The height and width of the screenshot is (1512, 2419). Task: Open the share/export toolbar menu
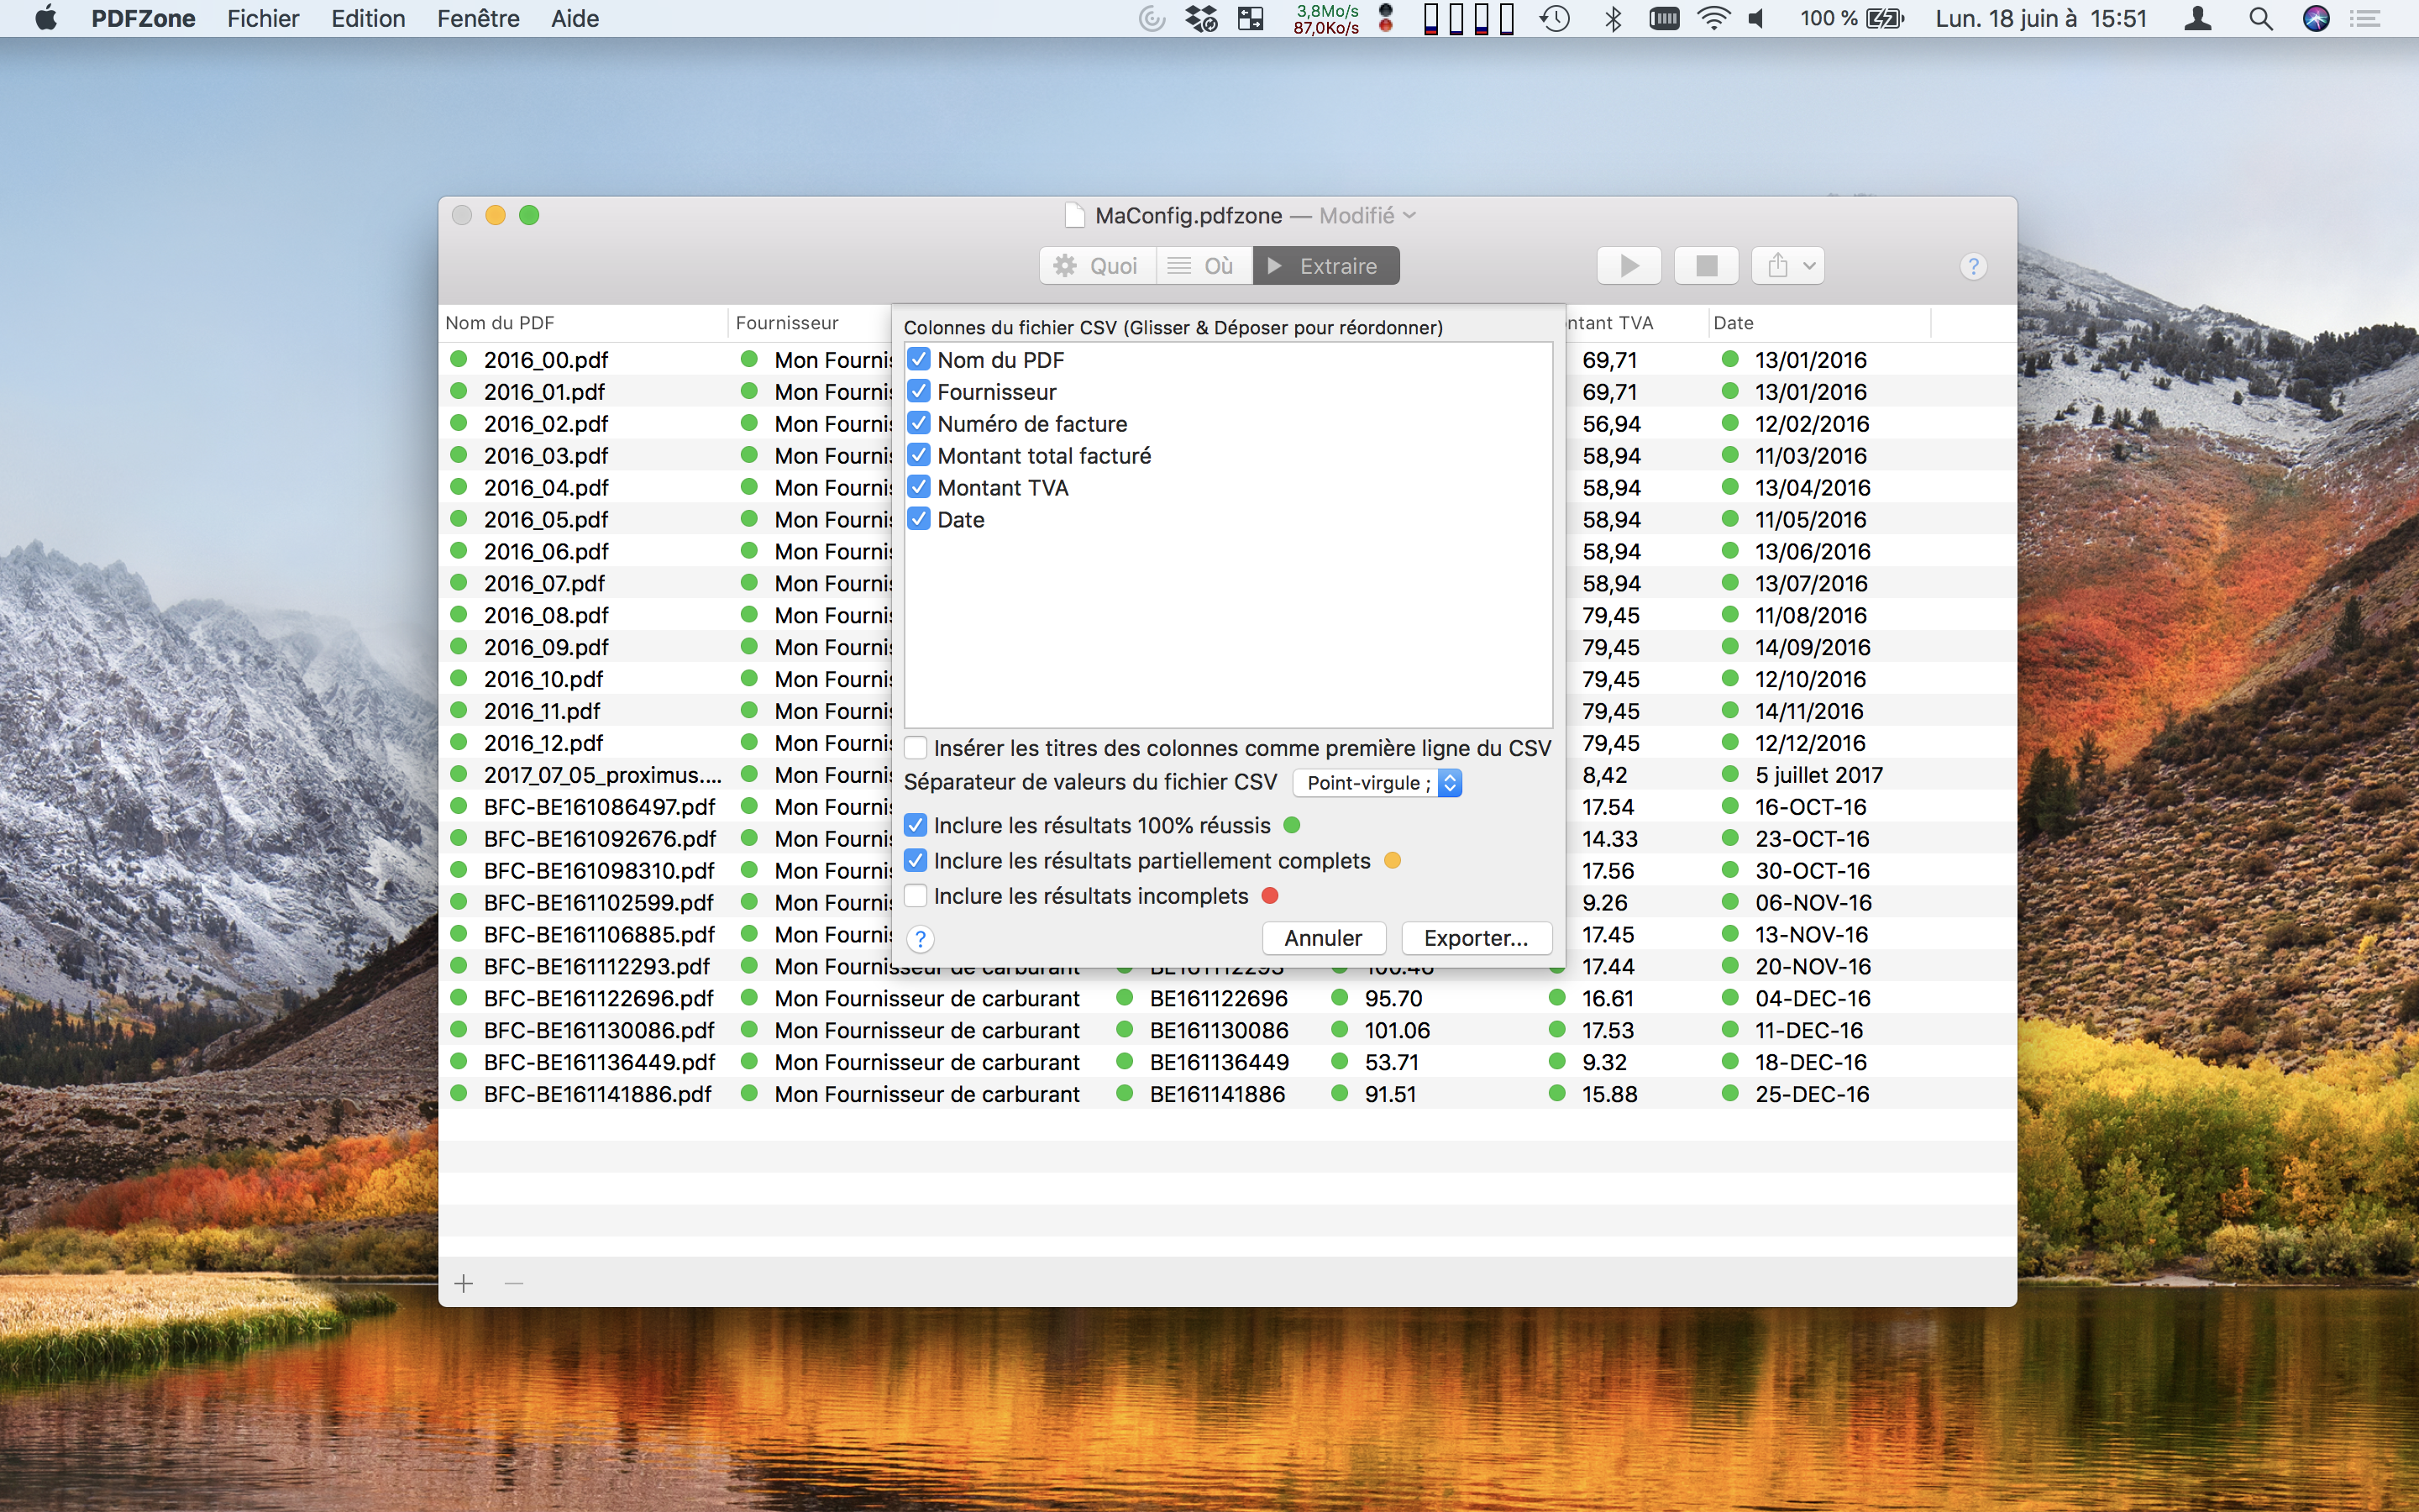click(1788, 266)
